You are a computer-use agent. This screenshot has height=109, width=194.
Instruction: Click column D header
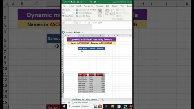[x=84, y=35]
